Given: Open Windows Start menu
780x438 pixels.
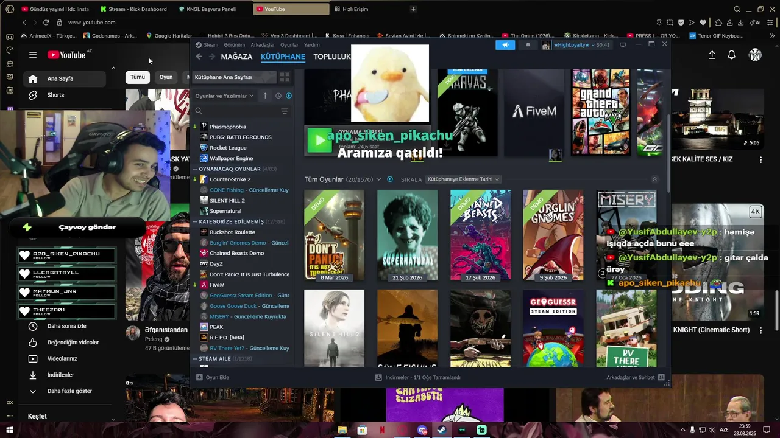Looking at the screenshot, I should 10,430.
